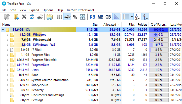Open the view mode dropdown arrow
The height and width of the screenshot is (104, 182).
[132, 17]
